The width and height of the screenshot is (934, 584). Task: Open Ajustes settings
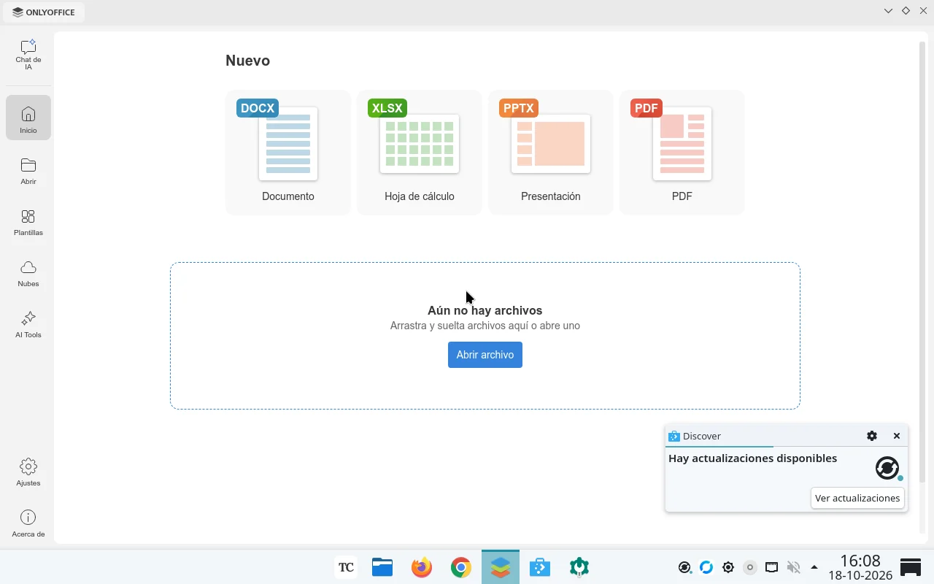pos(28,472)
